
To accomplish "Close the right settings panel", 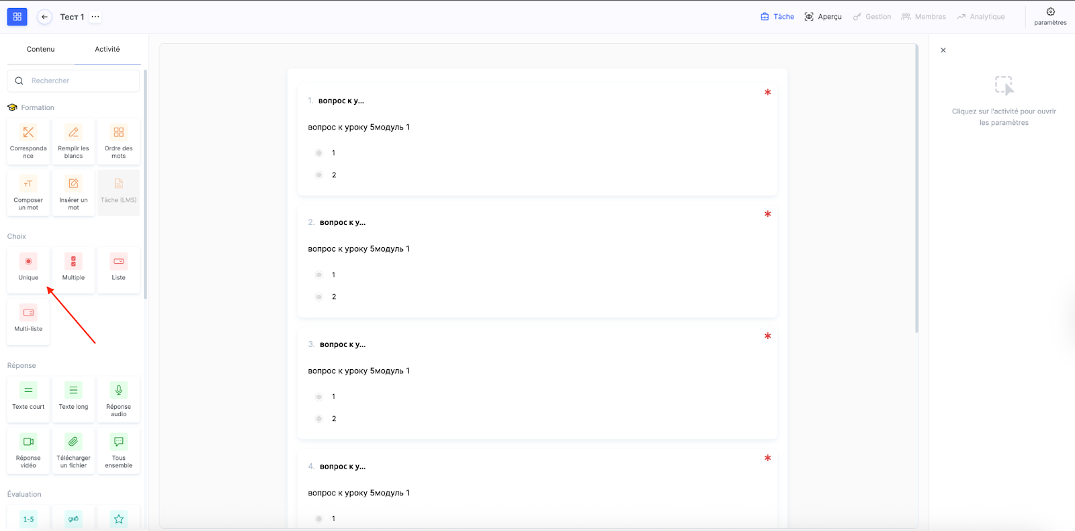I will click(943, 50).
